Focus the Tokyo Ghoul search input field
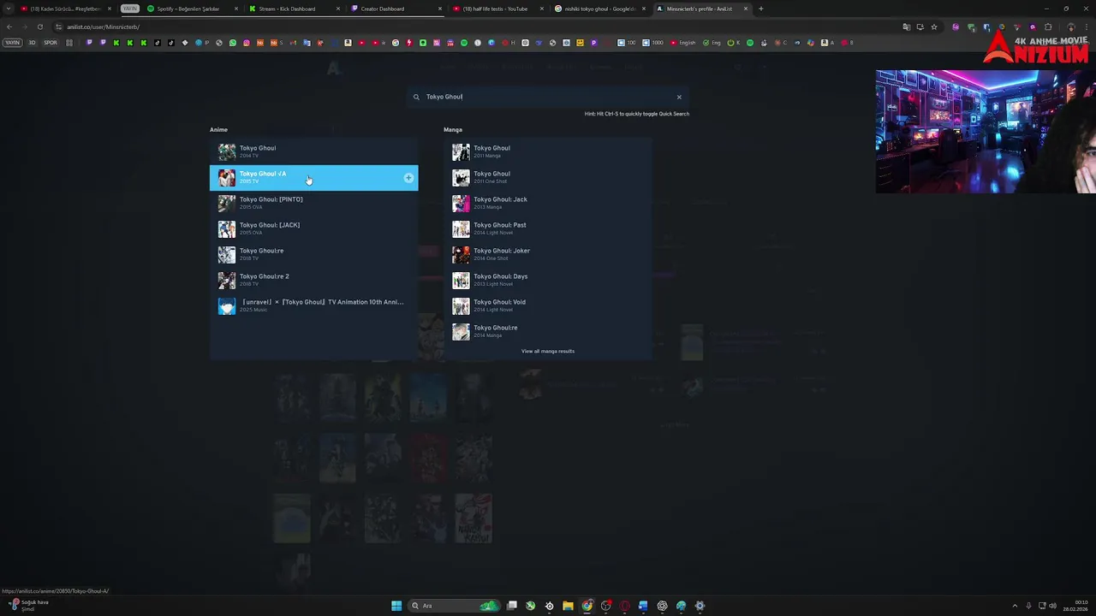 (x=548, y=97)
